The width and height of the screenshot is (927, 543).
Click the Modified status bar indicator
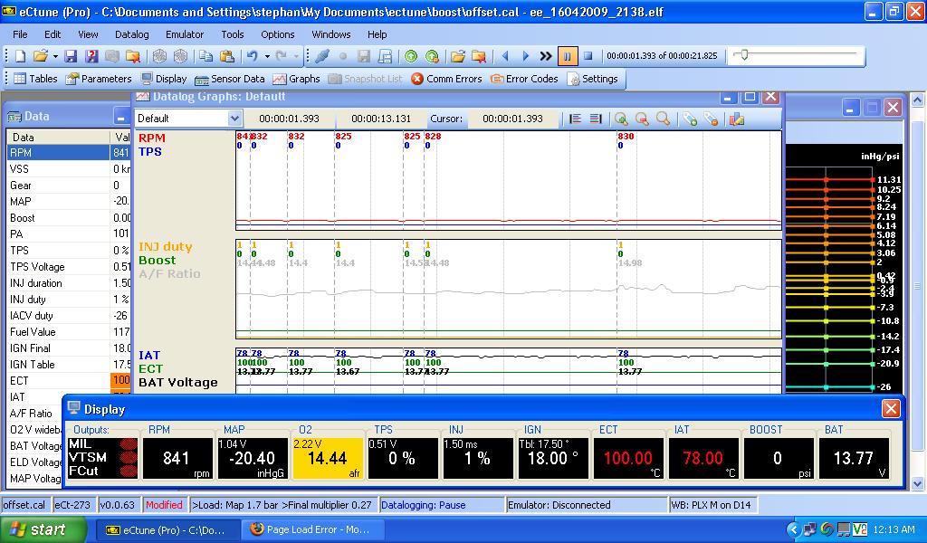[x=165, y=505]
